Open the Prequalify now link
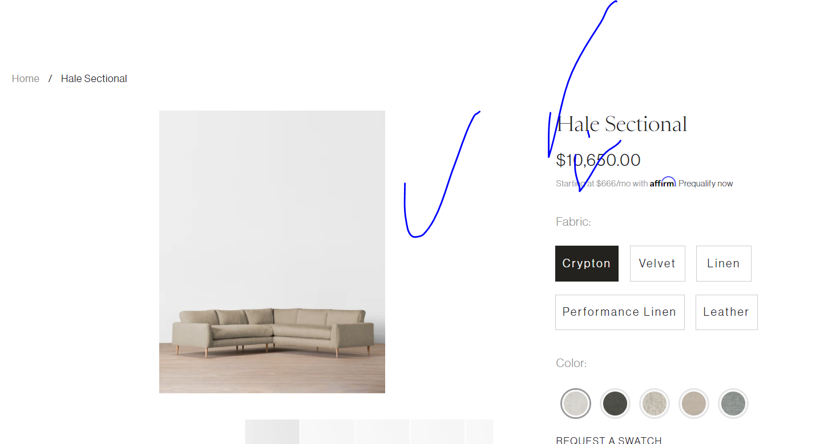Screen dimensions: 820x444 click(x=706, y=184)
